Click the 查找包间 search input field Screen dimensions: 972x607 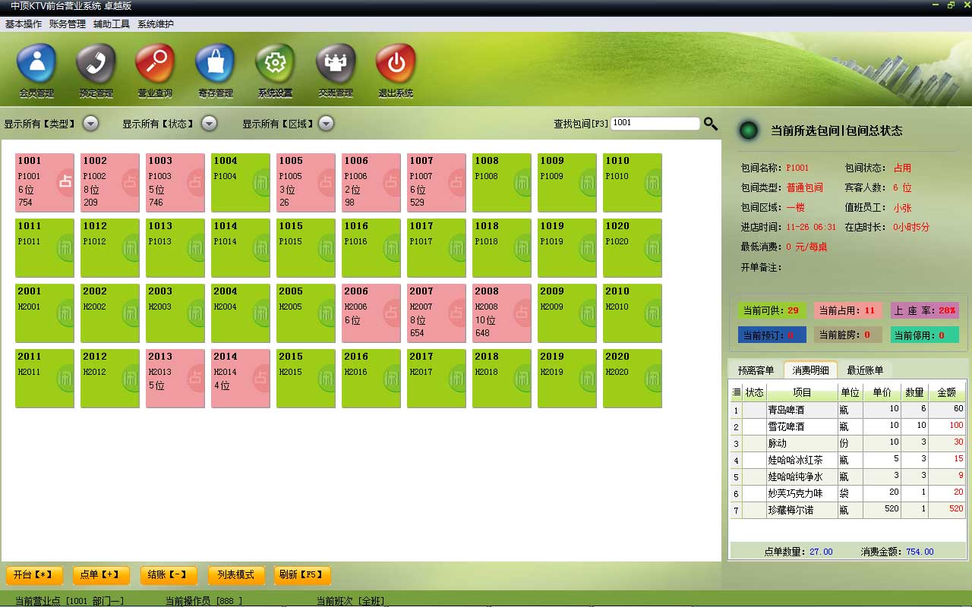(x=655, y=123)
